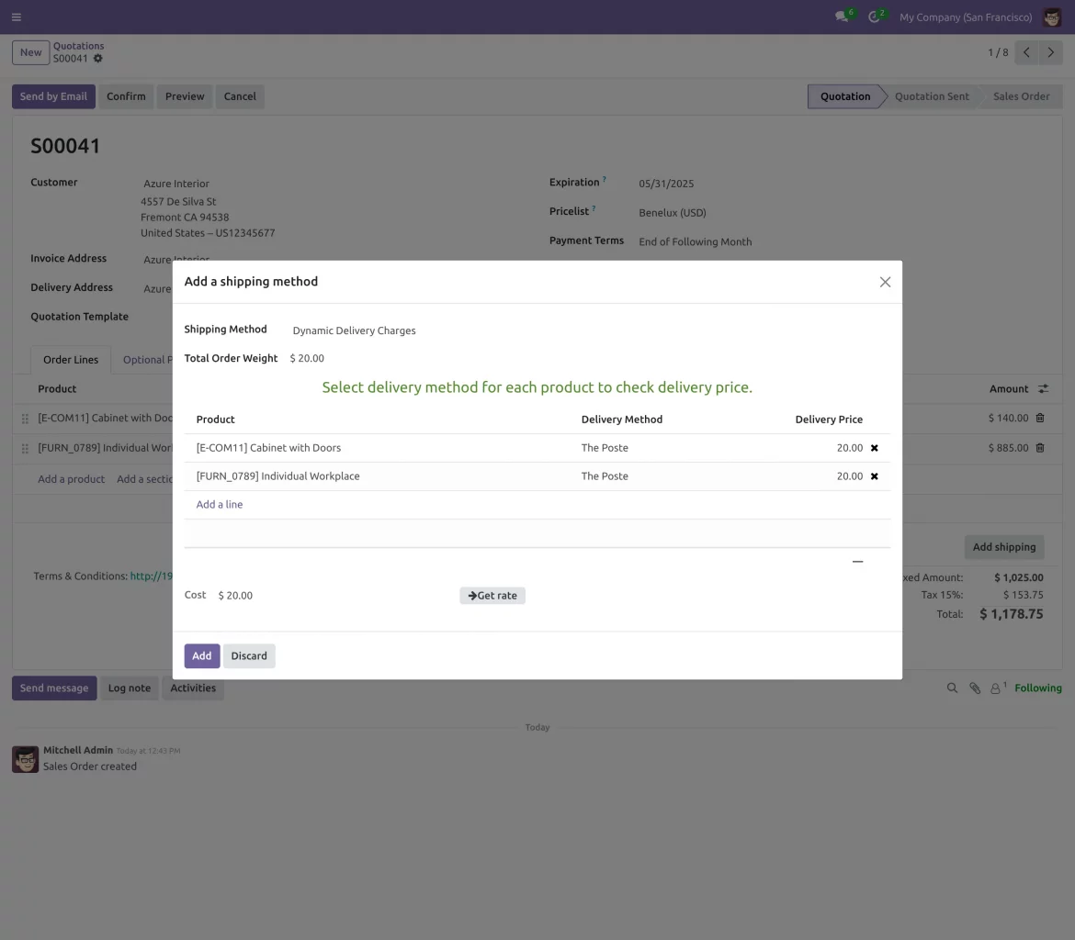Delete the Individual Workplace shipping row
This screenshot has width=1075, height=940.
click(x=874, y=476)
